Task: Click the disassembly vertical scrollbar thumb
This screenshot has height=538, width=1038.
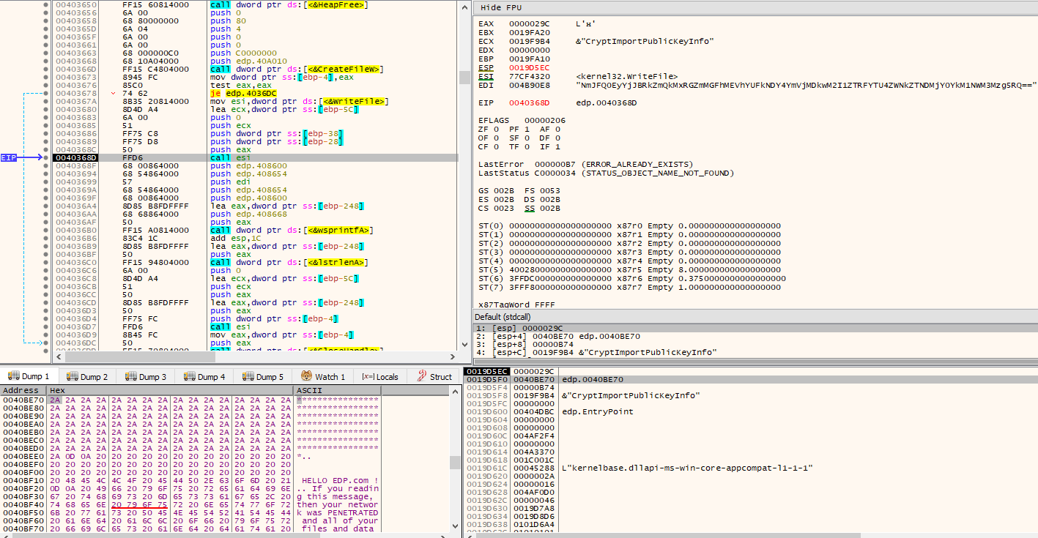Action: [x=464, y=78]
